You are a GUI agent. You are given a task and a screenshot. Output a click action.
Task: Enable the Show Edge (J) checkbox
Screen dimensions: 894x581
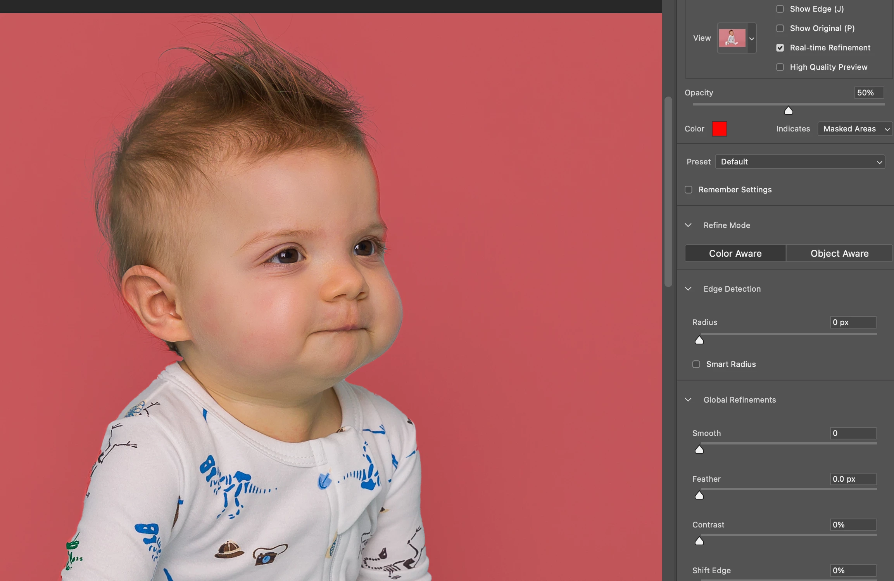[780, 9]
